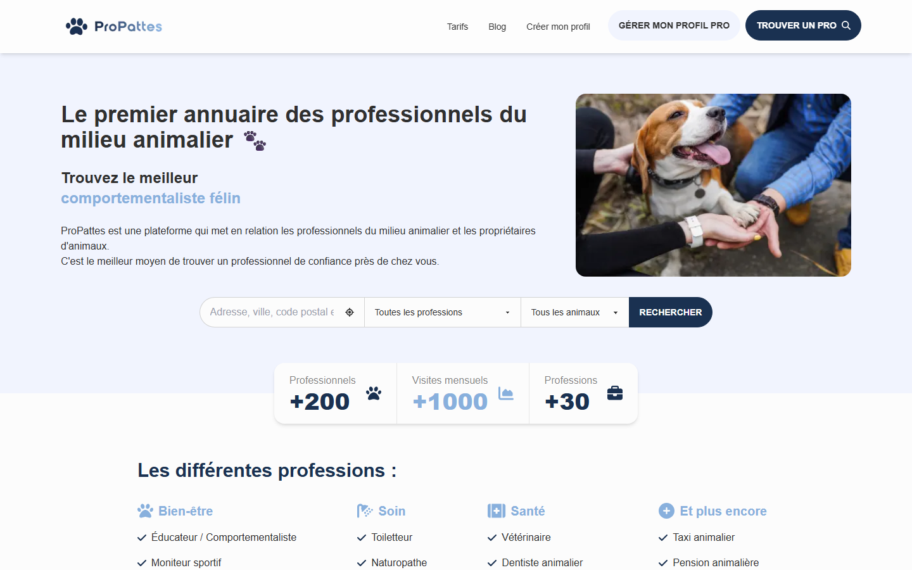The width and height of the screenshot is (912, 570).
Task: Click the Gérer mon profil pro button
Action: pyautogui.click(x=674, y=25)
